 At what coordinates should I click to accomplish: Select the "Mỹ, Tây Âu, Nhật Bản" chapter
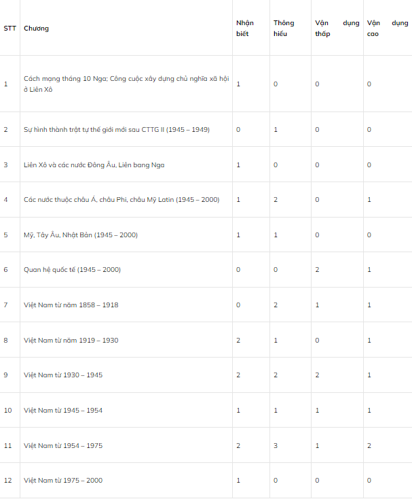pos(81,235)
